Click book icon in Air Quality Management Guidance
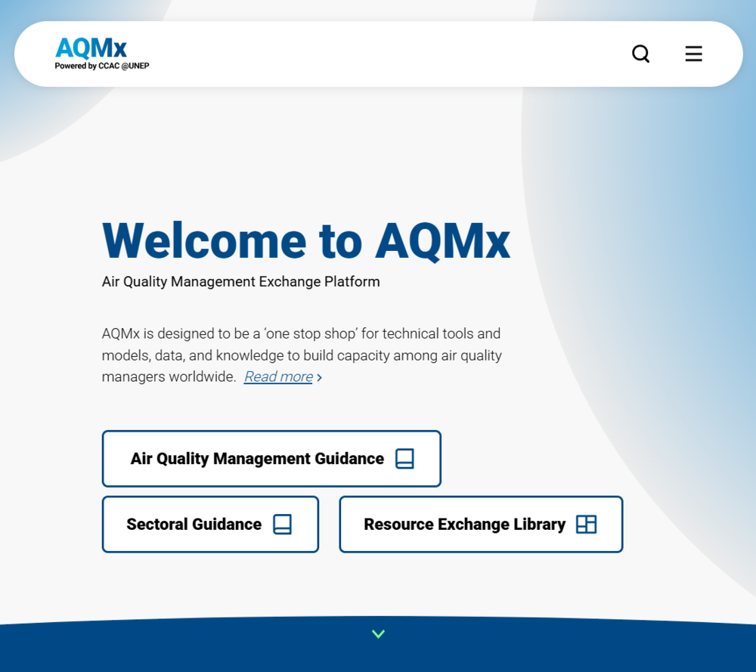Image resolution: width=756 pixels, height=672 pixels. point(404,458)
